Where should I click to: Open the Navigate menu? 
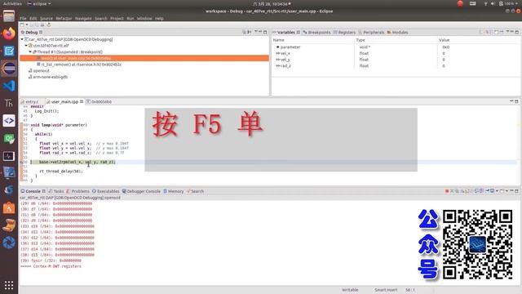[83, 18]
